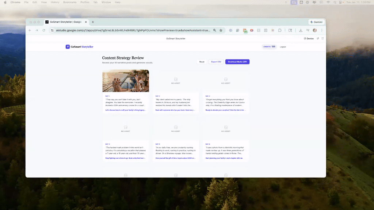Open the Chrome extensions puzzle icon
The width and height of the screenshot is (374, 210).
pyautogui.click(x=280, y=31)
